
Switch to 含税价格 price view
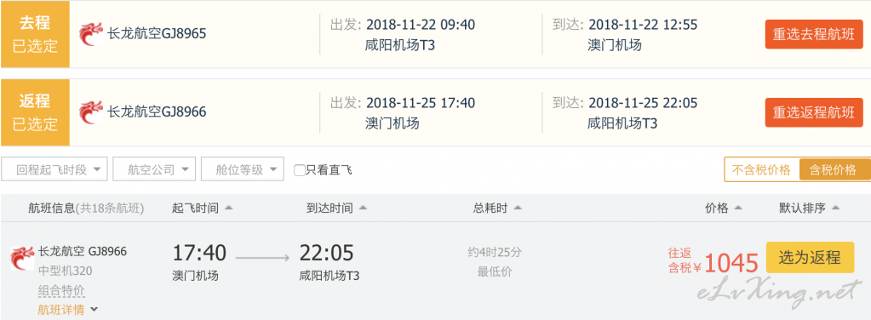834,170
